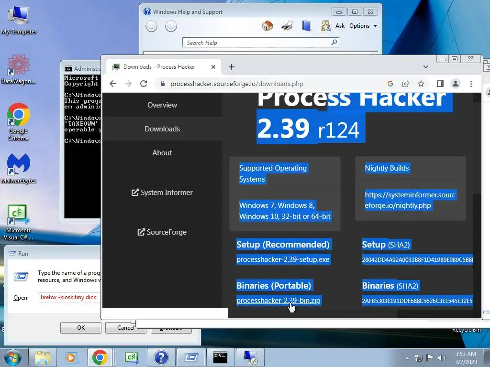Switch to Help and Support taskbar button

pyautogui.click(x=161, y=357)
